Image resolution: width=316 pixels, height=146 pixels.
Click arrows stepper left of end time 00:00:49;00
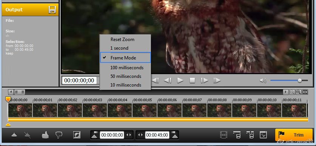[141, 135]
